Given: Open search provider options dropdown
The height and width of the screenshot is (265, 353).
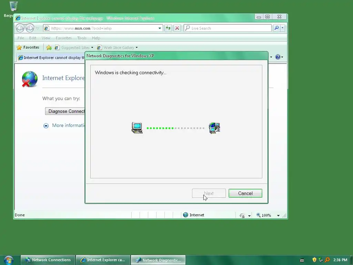Looking at the screenshot, I should click(283, 28).
